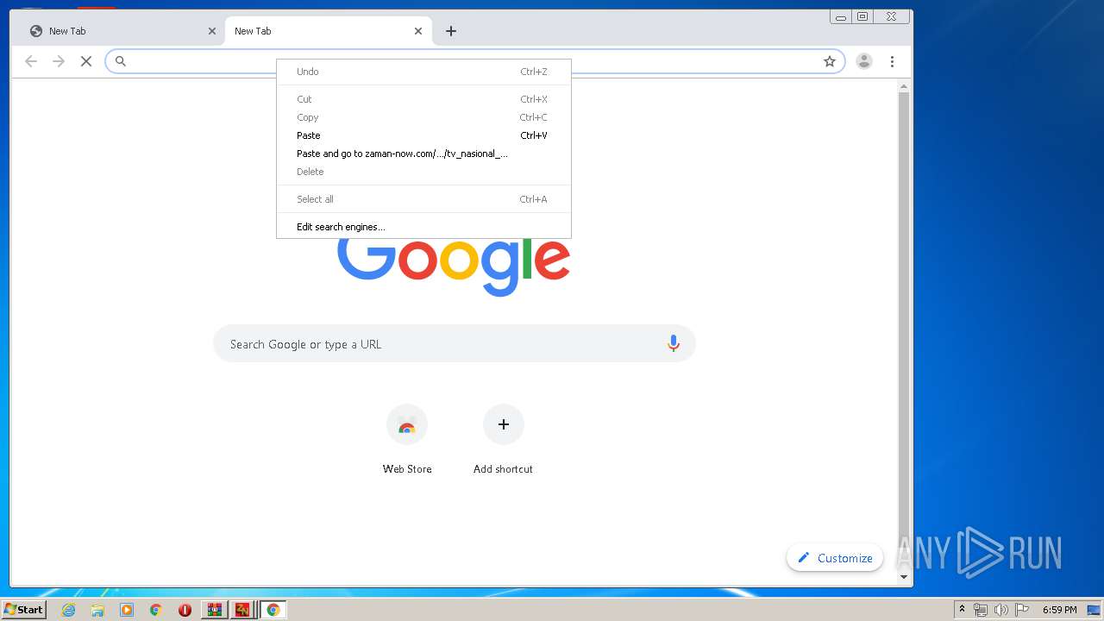Go forward to next page
This screenshot has width=1104, height=621.
[x=59, y=61]
